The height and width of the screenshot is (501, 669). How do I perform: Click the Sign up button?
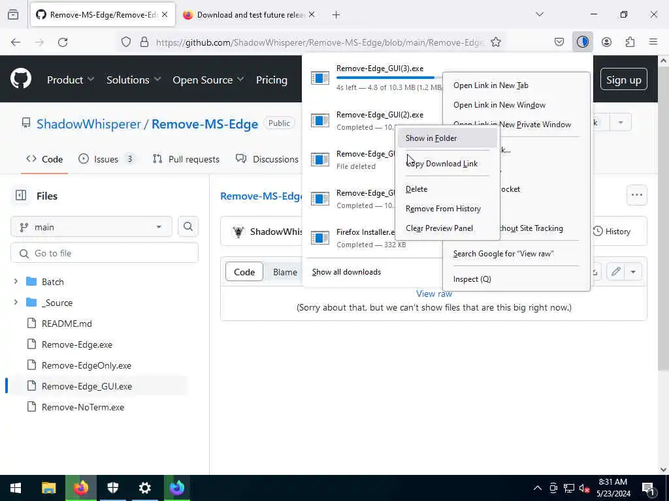(x=623, y=80)
